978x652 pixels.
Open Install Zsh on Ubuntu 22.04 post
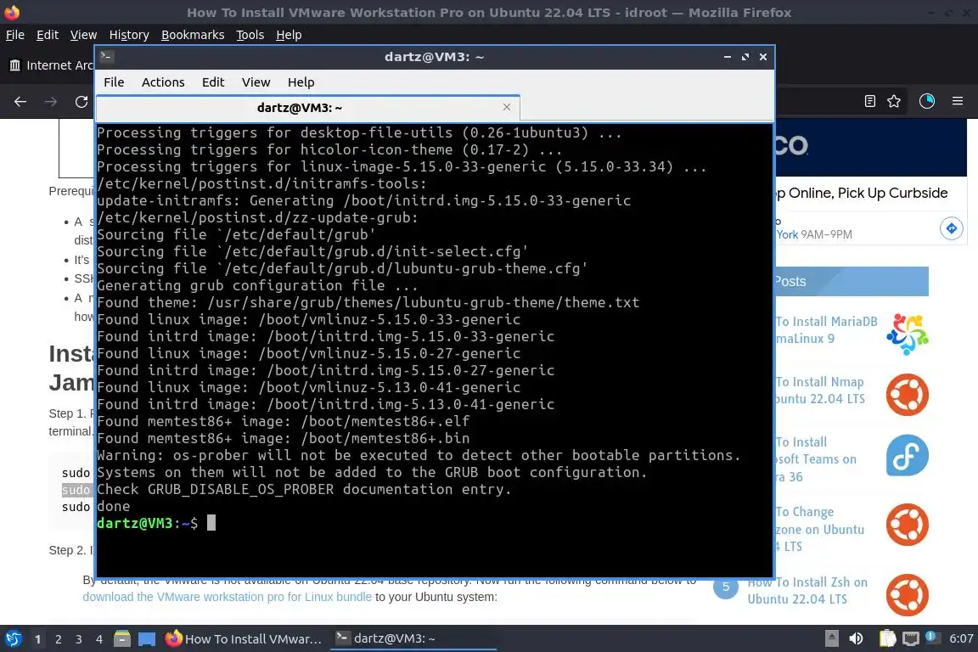(807, 590)
